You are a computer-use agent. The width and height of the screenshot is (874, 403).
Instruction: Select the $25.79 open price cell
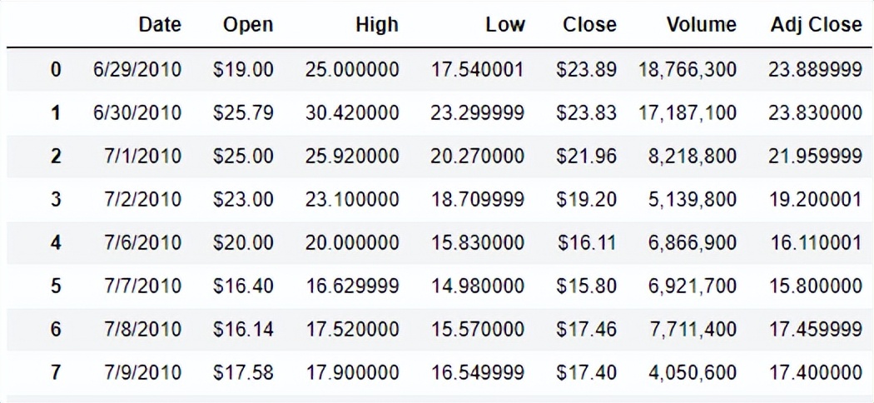point(243,113)
